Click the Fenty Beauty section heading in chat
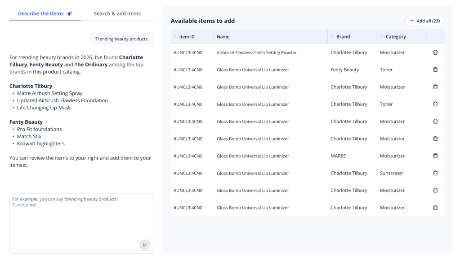The image size is (460, 265). tap(26, 122)
